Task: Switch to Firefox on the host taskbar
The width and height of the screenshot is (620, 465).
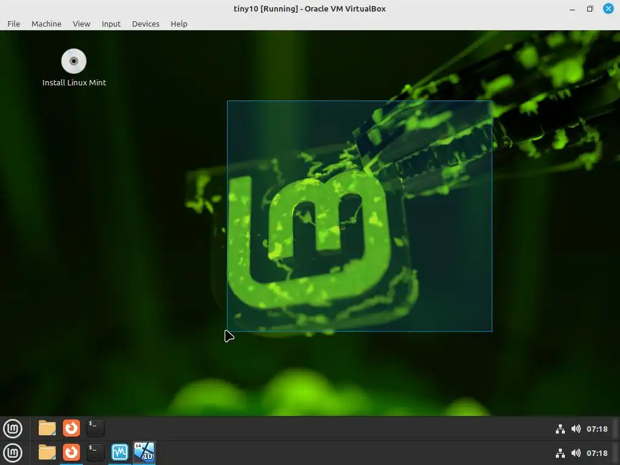Action: point(71,452)
